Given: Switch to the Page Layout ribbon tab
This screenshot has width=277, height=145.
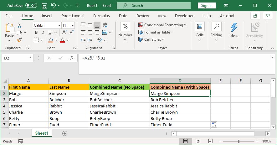Looking at the screenshot, I should click(x=73, y=16).
